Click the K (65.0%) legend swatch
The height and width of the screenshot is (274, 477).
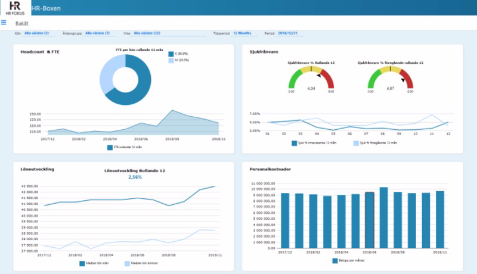tap(171, 54)
